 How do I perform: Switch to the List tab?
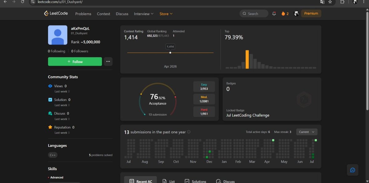pos(169,181)
